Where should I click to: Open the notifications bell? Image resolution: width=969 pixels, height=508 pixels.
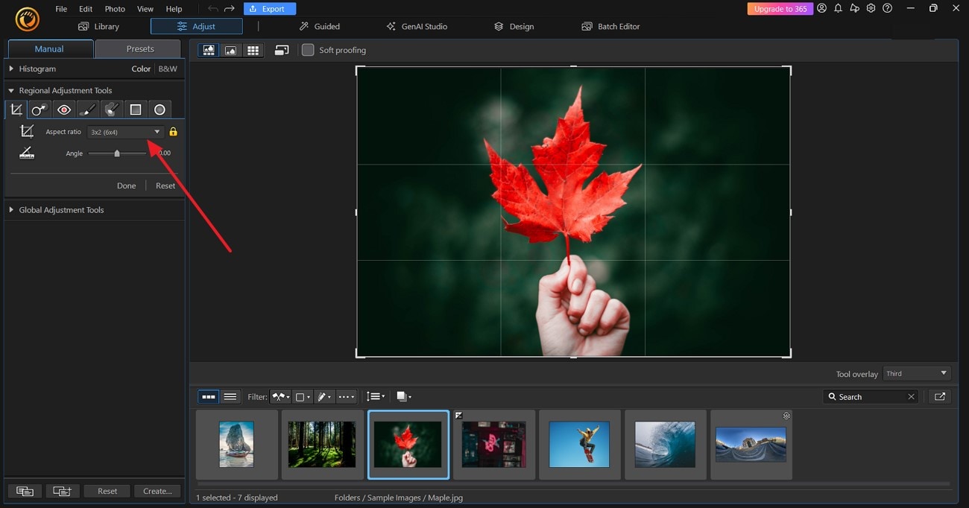click(x=838, y=8)
